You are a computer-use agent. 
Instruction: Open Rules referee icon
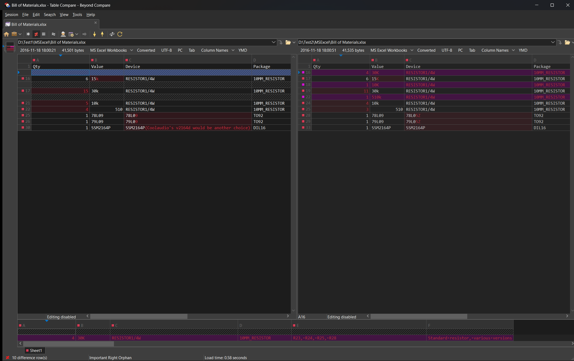pos(63,34)
